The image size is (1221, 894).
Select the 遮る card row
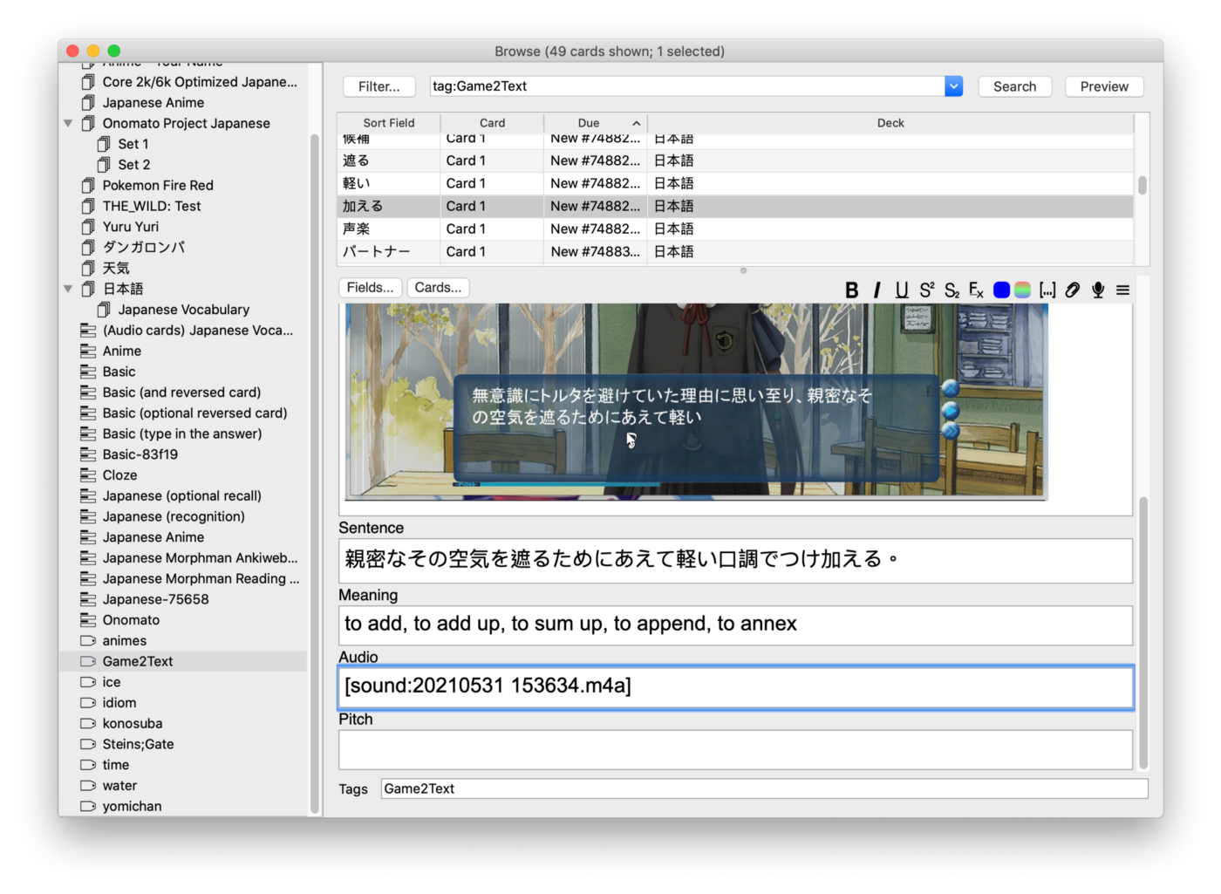(x=735, y=160)
